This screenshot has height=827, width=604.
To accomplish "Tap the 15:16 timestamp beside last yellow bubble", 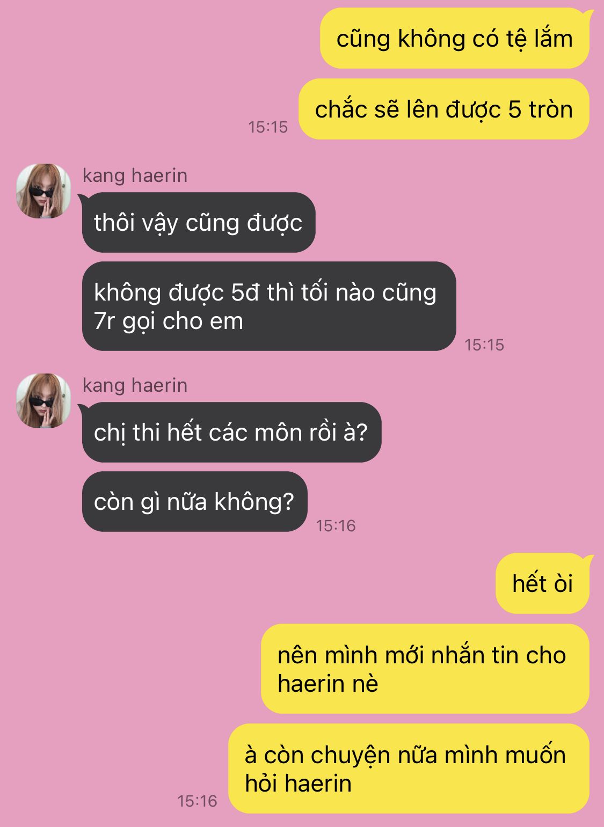I will point(197,801).
